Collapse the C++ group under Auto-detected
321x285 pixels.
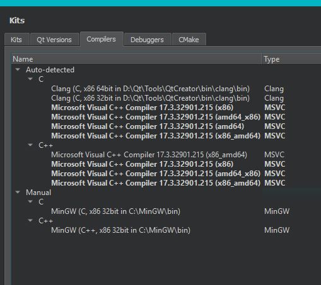(x=30, y=145)
